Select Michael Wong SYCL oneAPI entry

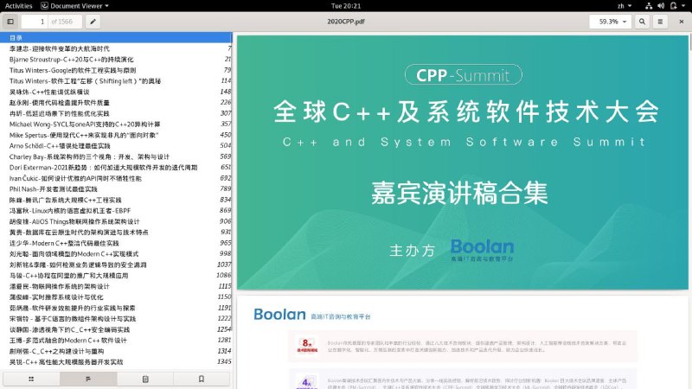click(116, 124)
